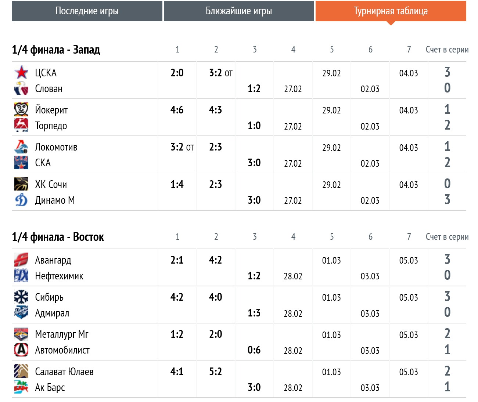Open the Сибирь team link

click(x=49, y=297)
